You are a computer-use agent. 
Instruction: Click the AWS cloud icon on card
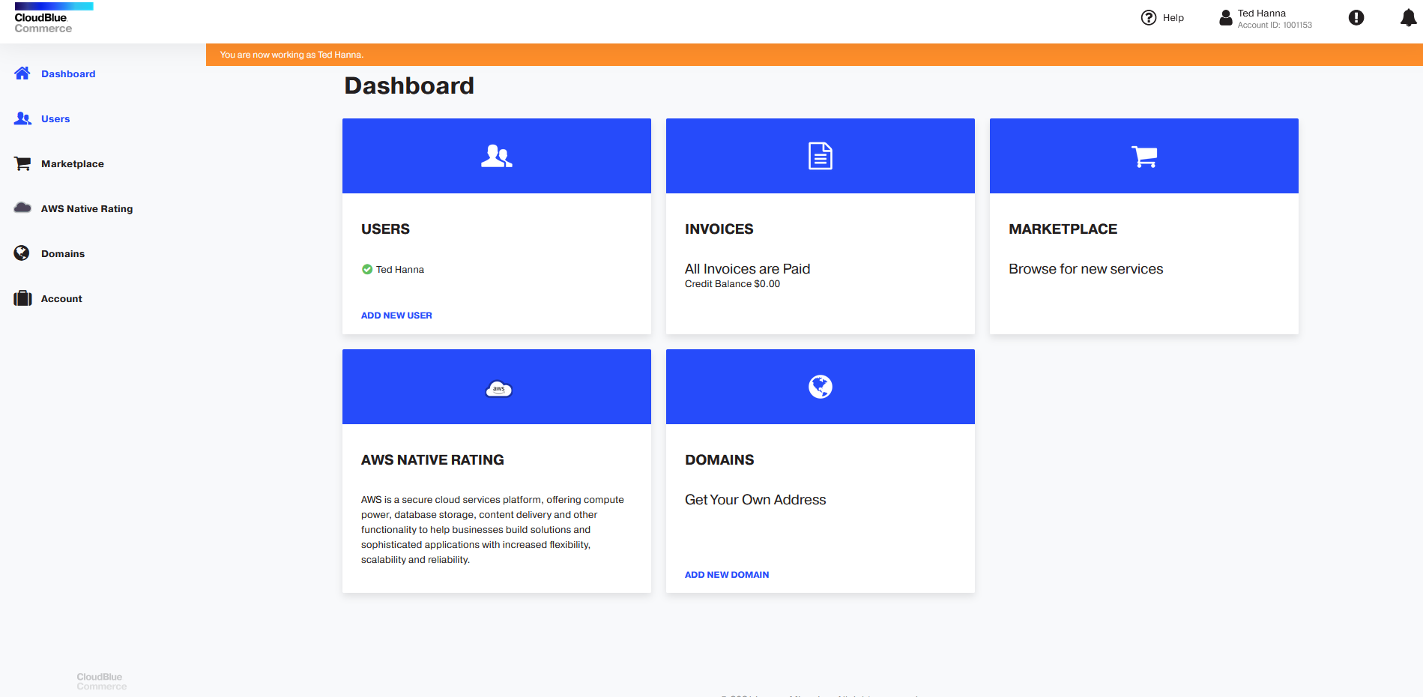(499, 388)
